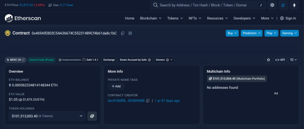Show QR code for address
This screenshot has height=129, width=304.
click(130, 33)
